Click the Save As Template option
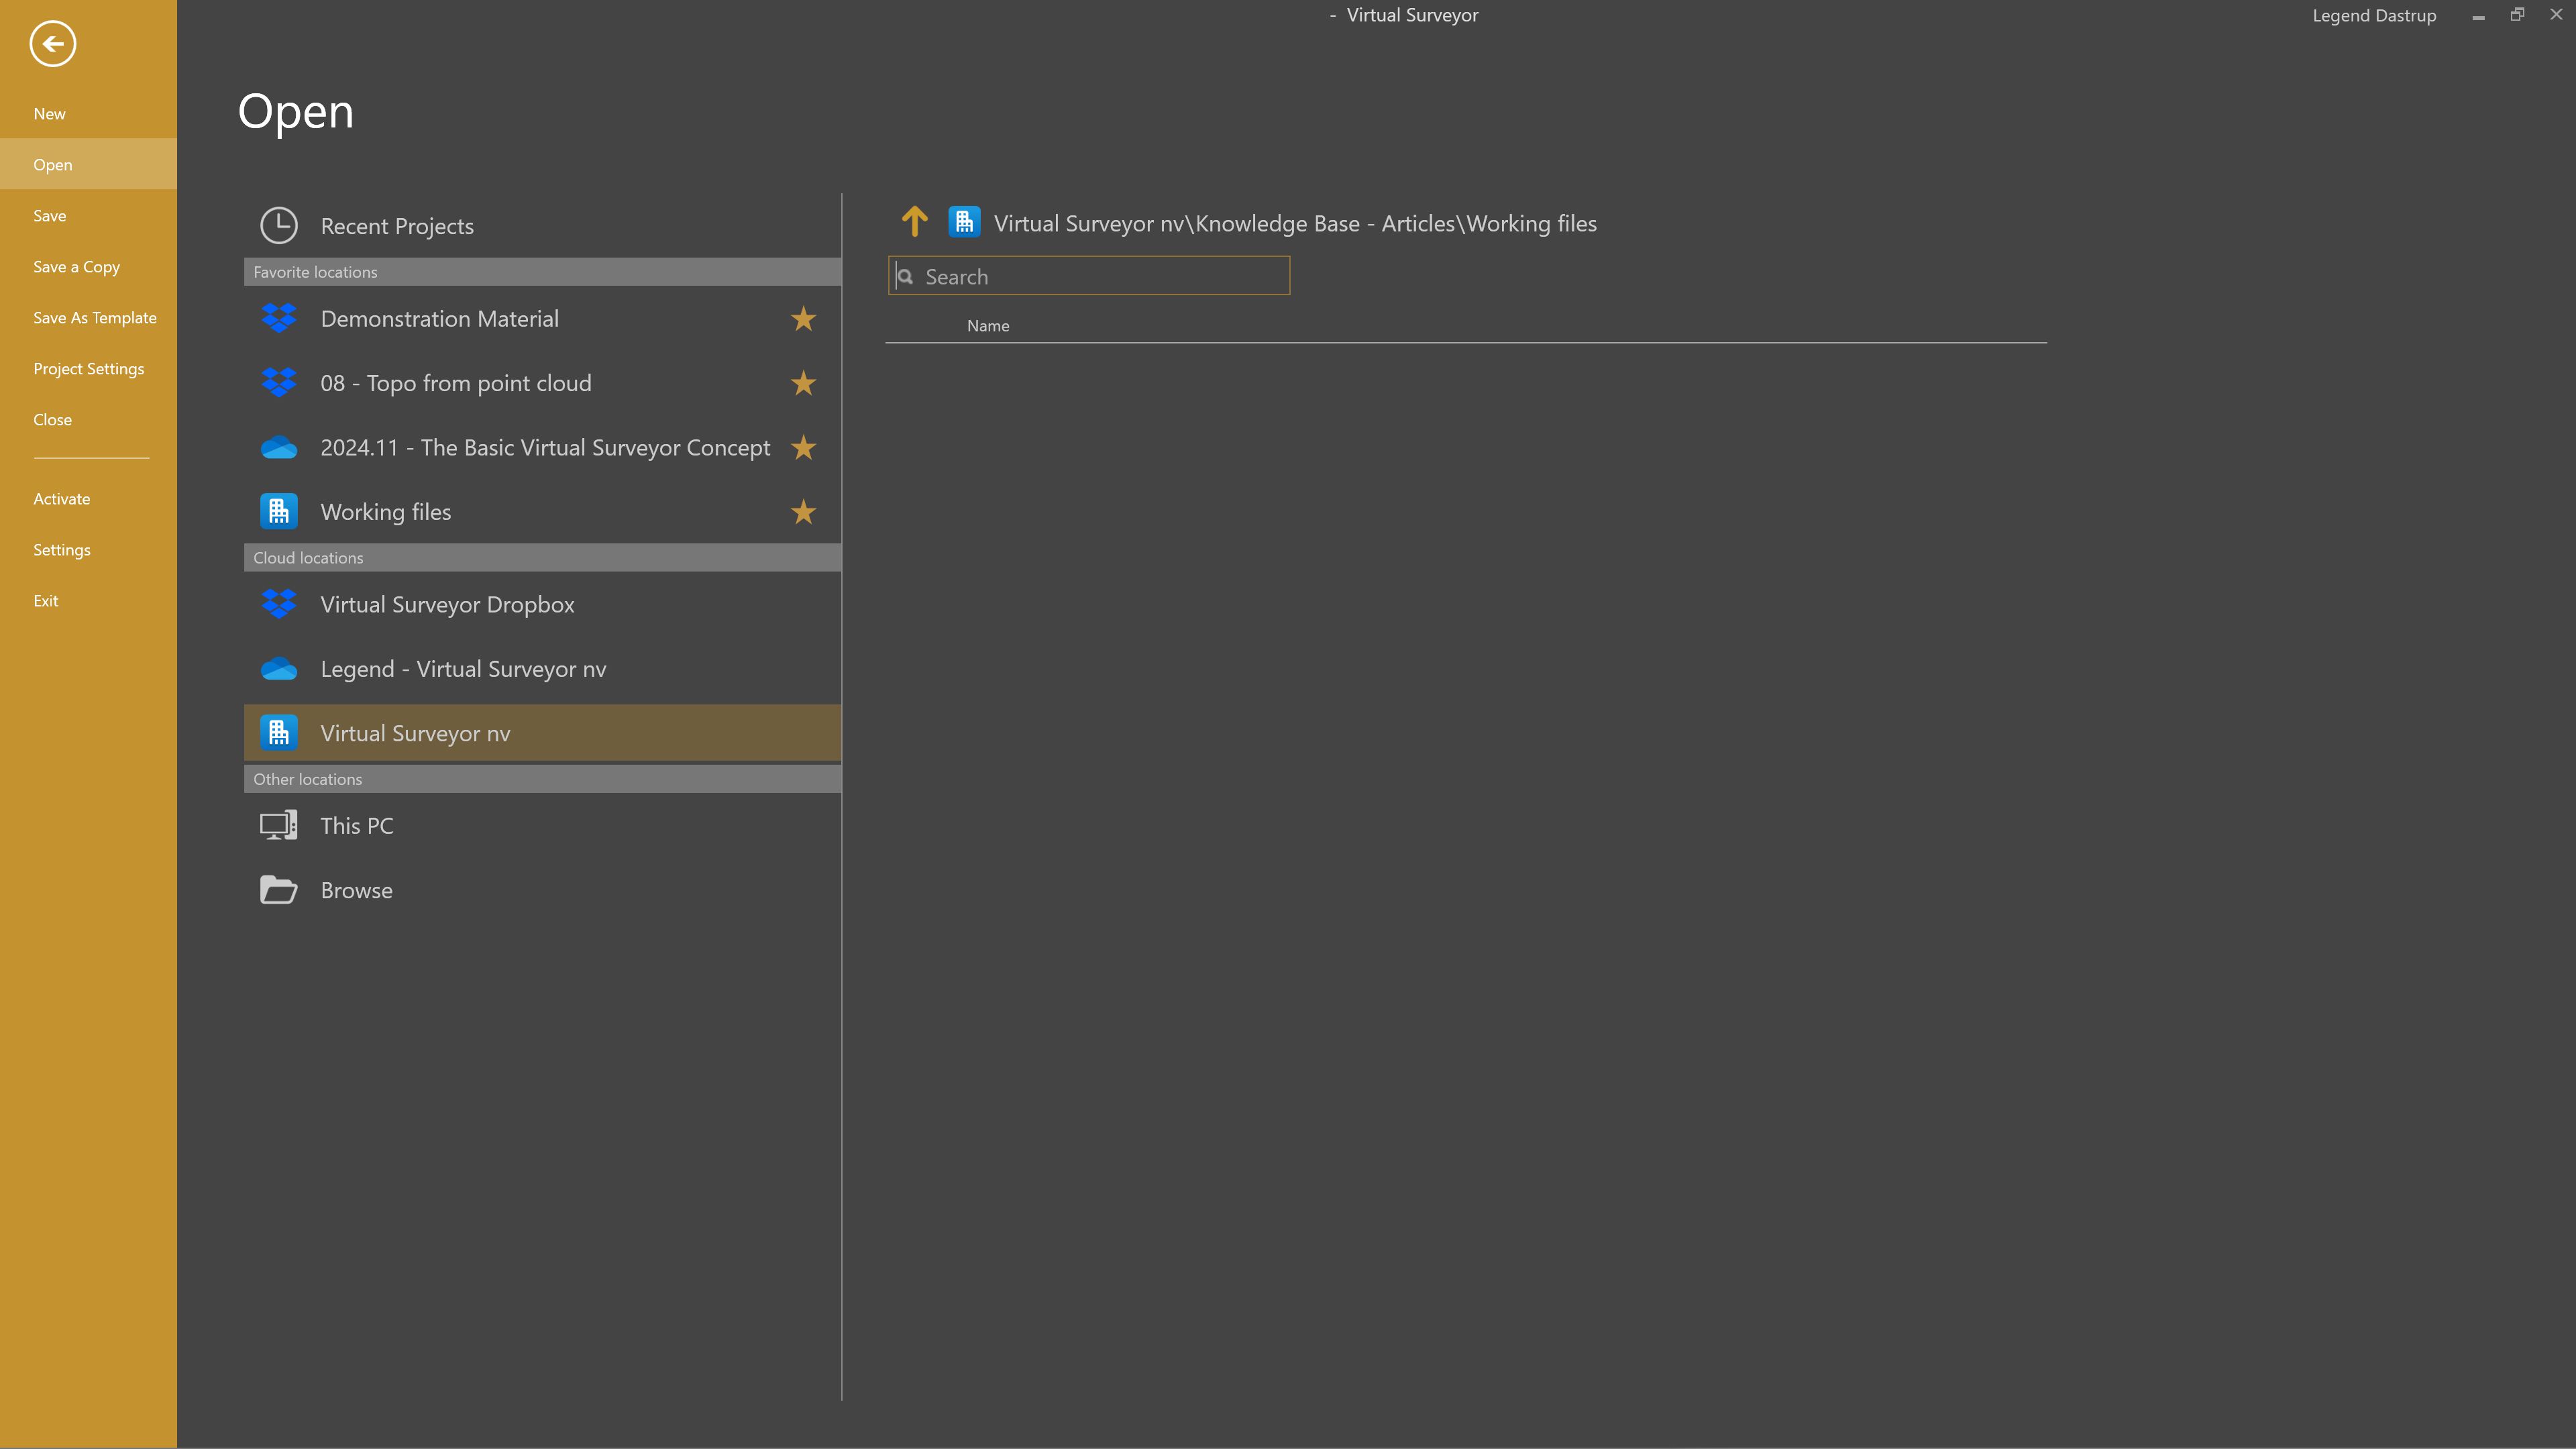Viewport: 2576px width, 1449px height. click(95, 317)
